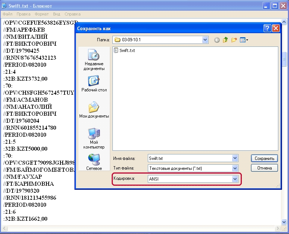Open Недавние документы in places bar
289x234 pixels.
[x=94, y=60]
